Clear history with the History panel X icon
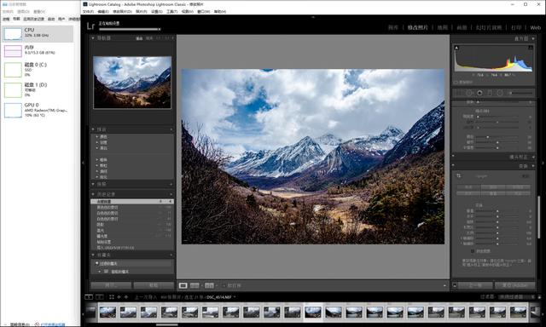Image resolution: width=546 pixels, height=327 pixels. 171,194
